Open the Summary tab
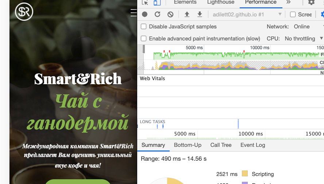The image size is (324, 184). (x=153, y=145)
